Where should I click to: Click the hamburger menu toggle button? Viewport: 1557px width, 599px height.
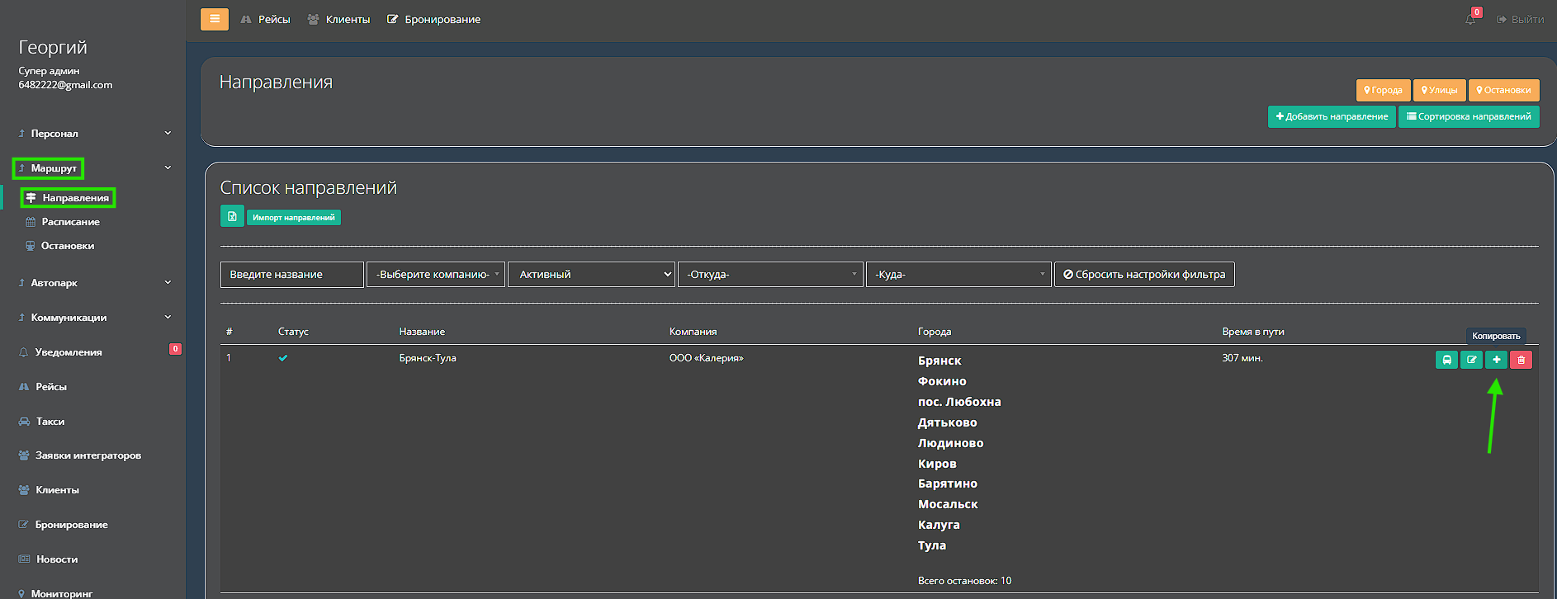(214, 19)
